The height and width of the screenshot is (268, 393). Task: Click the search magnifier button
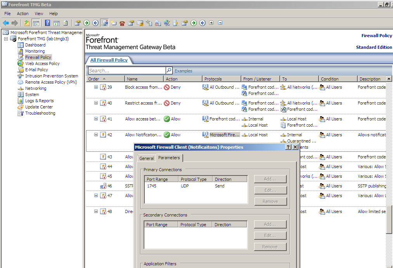169,70
